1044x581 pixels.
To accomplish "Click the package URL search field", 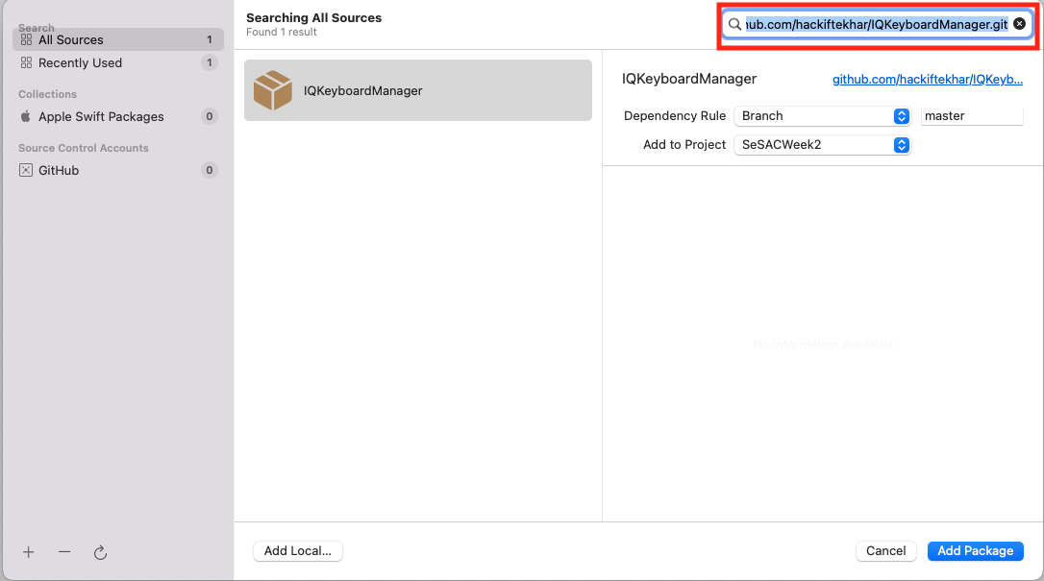I will point(877,25).
